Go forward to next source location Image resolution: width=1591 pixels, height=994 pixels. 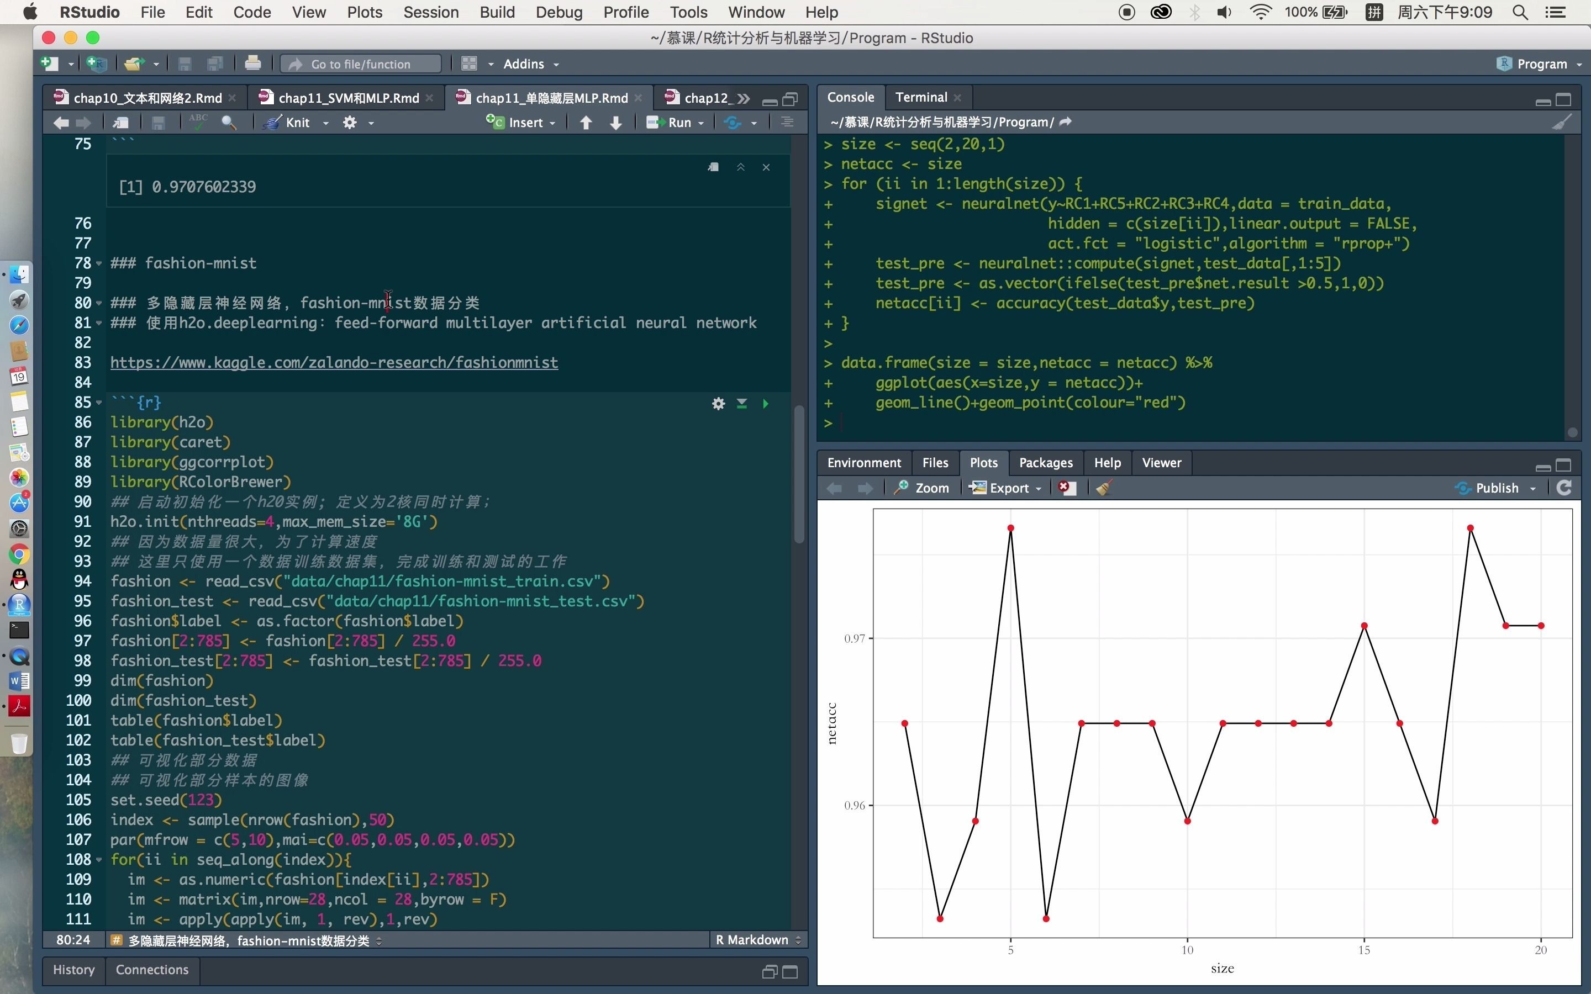83,122
